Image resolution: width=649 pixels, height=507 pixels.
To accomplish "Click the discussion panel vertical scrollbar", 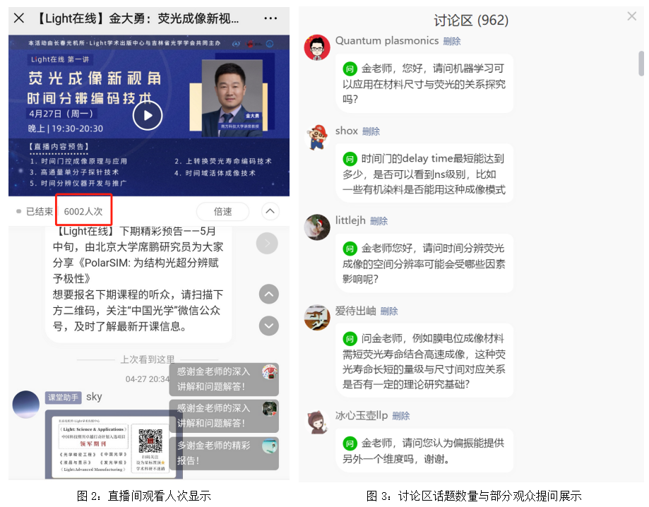I will (641, 64).
